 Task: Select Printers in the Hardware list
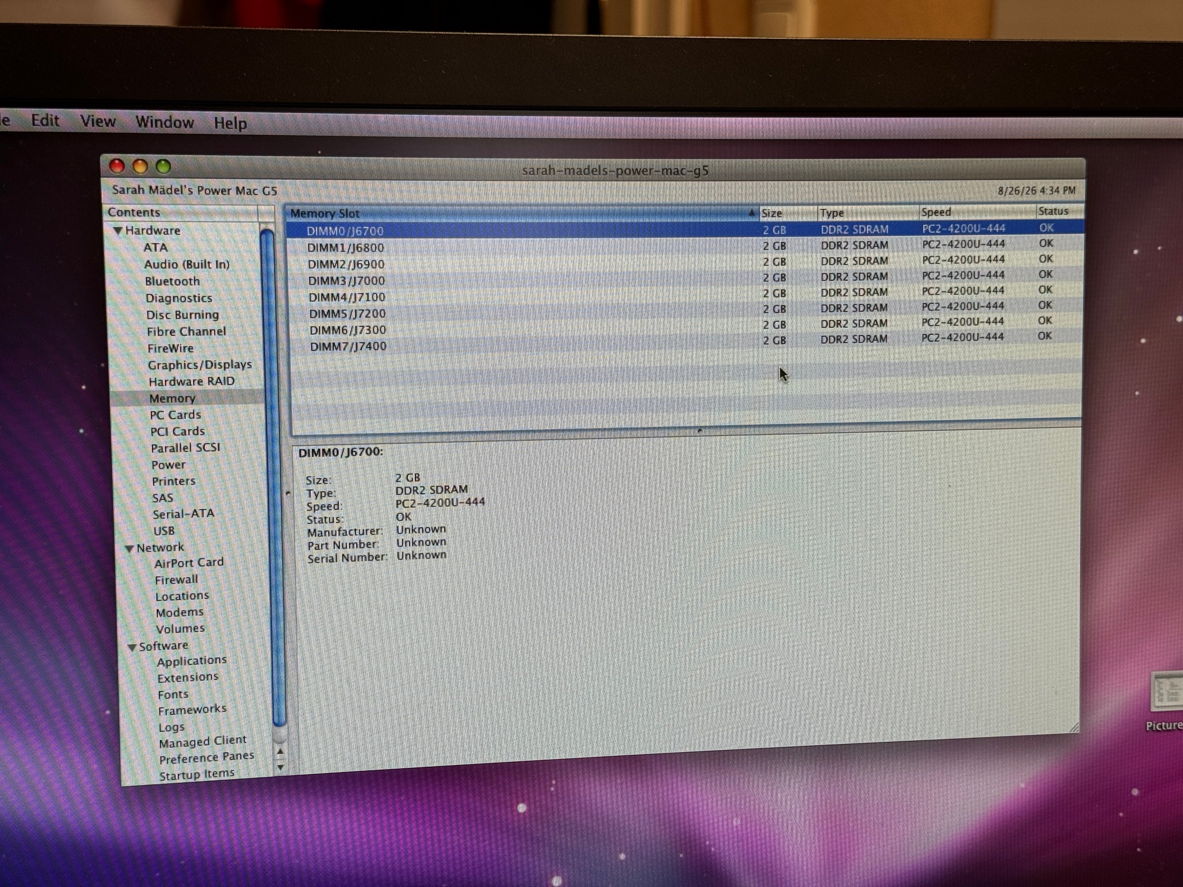point(174,481)
